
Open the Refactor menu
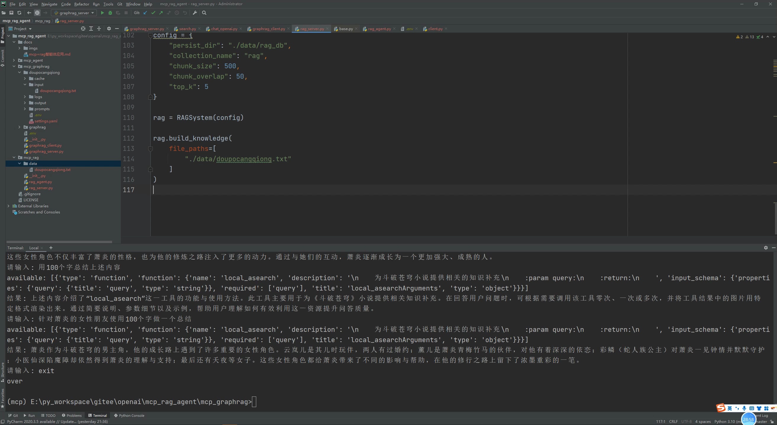point(81,4)
